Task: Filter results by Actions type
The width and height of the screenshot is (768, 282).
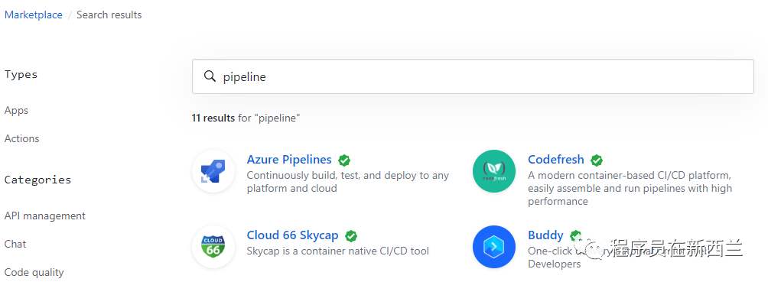Action: pyautogui.click(x=21, y=138)
